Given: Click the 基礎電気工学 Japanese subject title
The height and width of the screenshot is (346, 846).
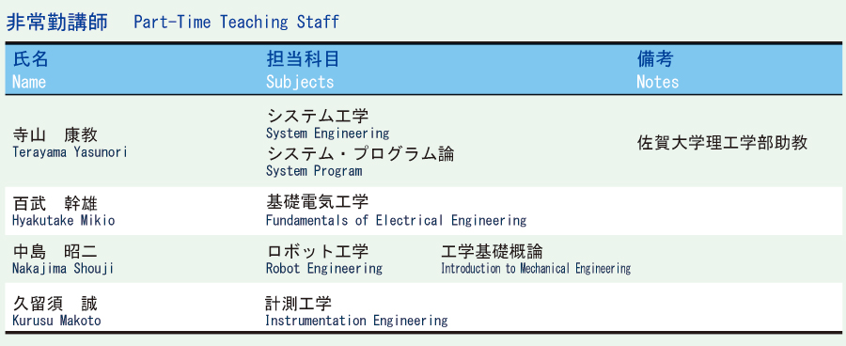Looking at the screenshot, I should pyautogui.click(x=318, y=202).
